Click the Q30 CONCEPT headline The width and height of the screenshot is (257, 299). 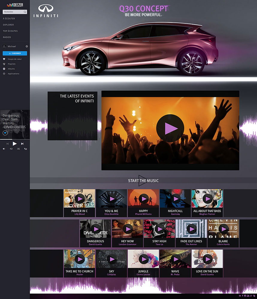tap(143, 9)
